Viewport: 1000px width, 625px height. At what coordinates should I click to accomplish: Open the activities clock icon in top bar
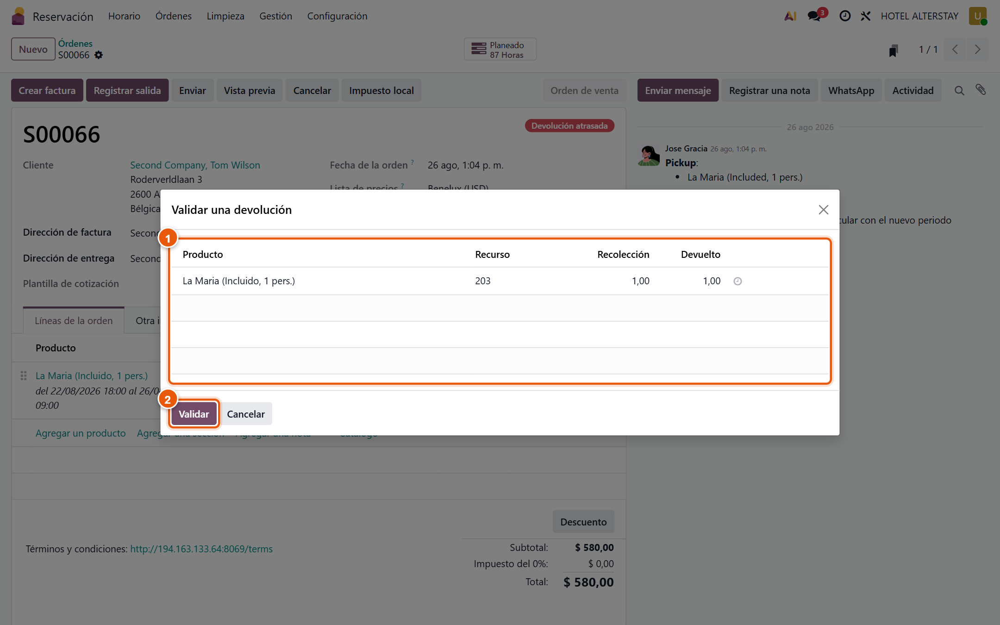click(845, 16)
